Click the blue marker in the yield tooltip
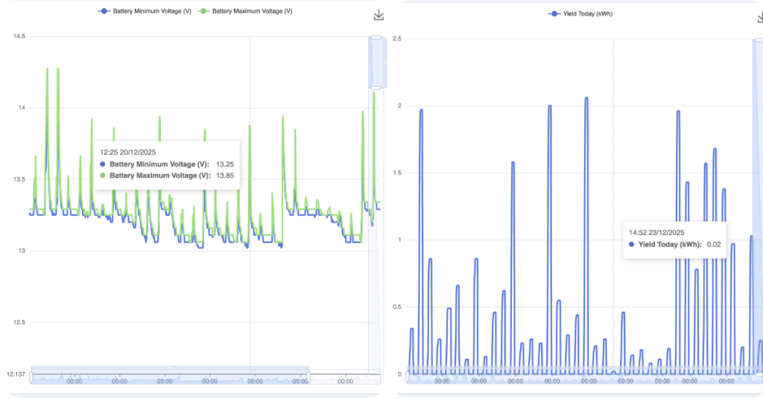 [x=633, y=244]
